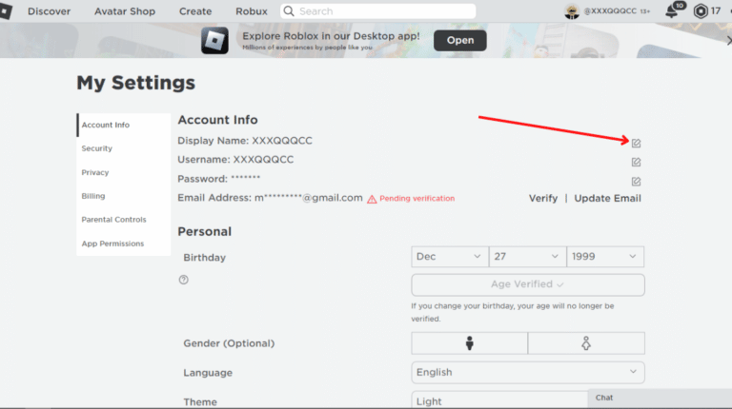
Task: Open the notifications bell icon
Action: point(673,11)
